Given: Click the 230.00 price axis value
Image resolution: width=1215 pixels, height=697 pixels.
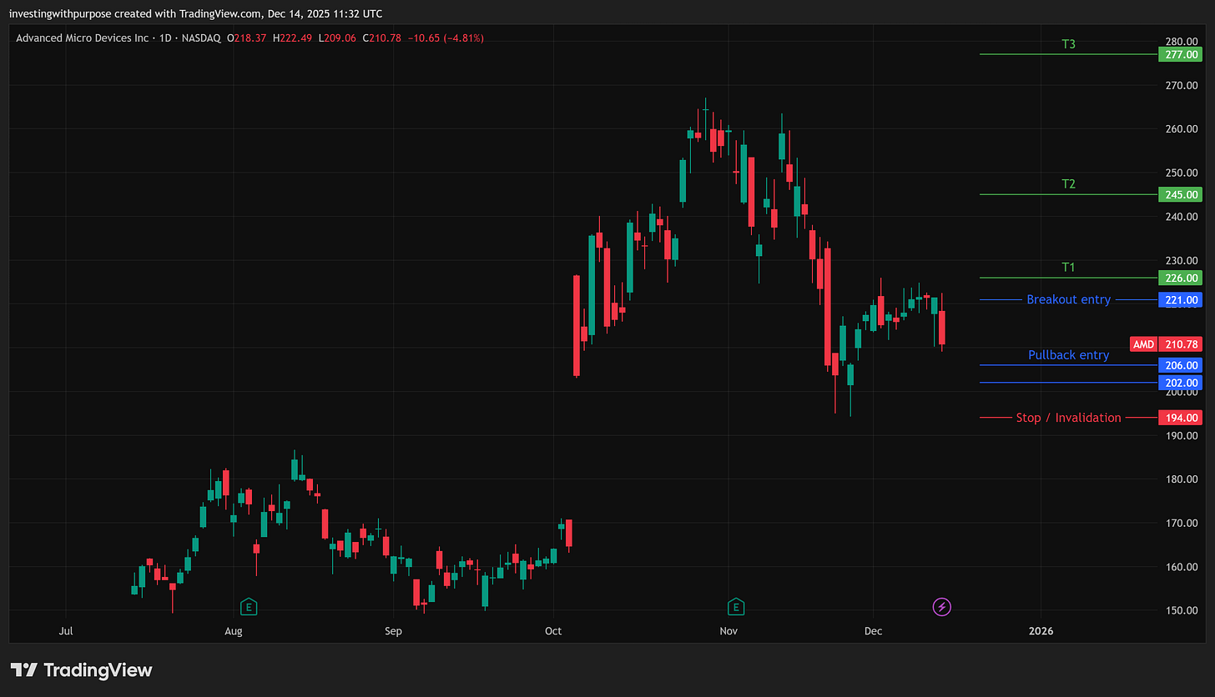Looking at the screenshot, I should pos(1182,260).
